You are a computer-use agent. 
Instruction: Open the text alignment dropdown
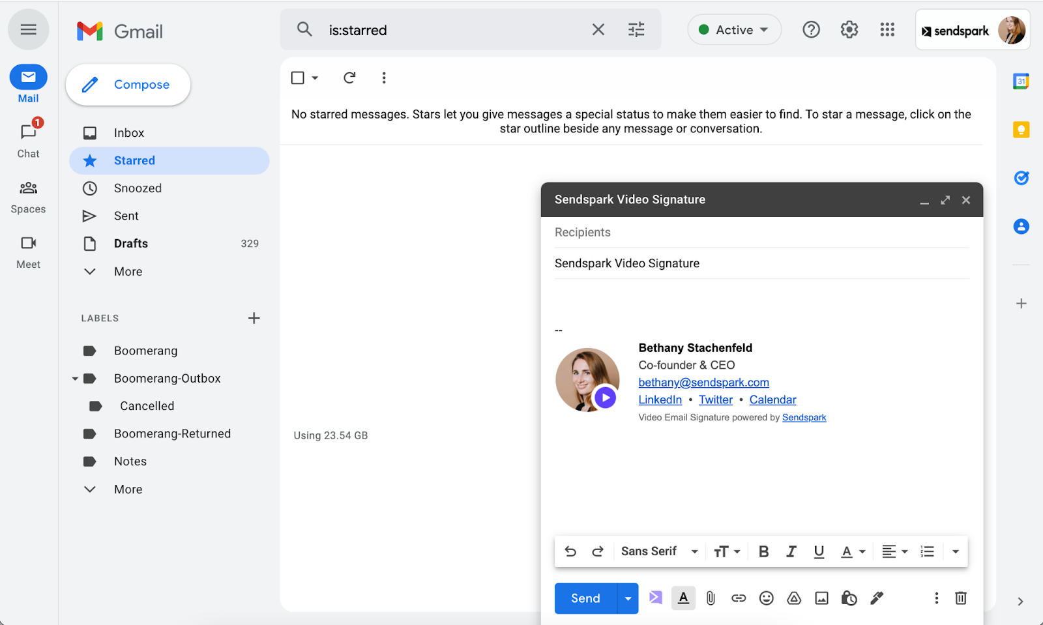point(895,552)
